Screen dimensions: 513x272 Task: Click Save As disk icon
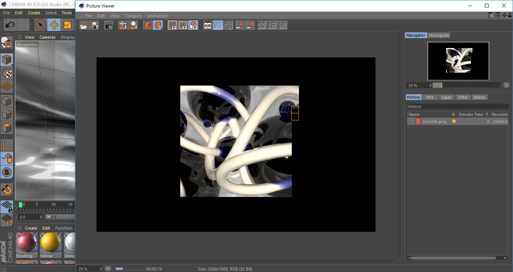(95, 25)
